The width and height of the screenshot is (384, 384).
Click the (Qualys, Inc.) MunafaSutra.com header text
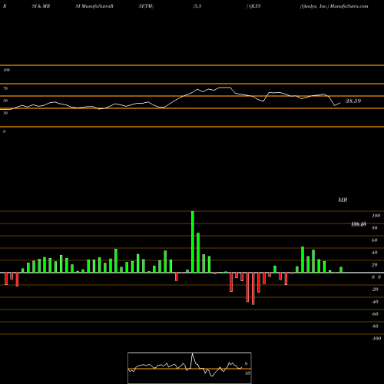[x=334, y=6]
